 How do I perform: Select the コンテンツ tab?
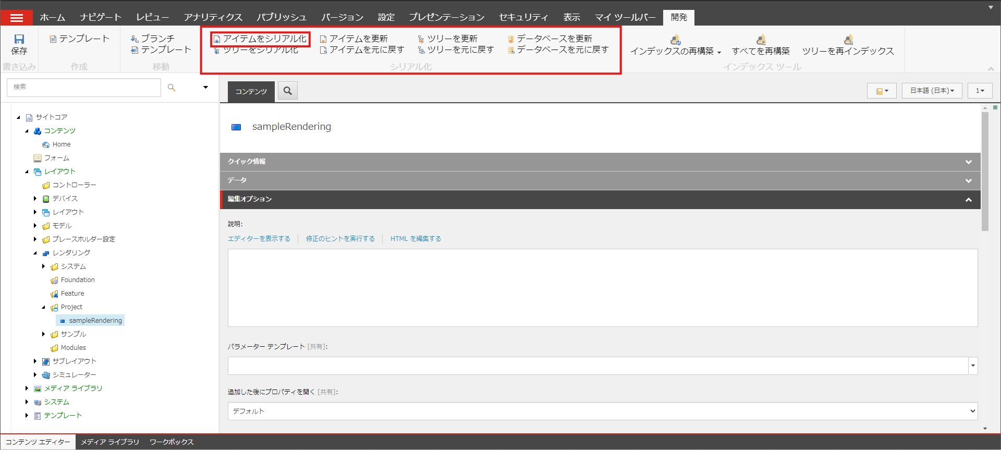pos(251,92)
